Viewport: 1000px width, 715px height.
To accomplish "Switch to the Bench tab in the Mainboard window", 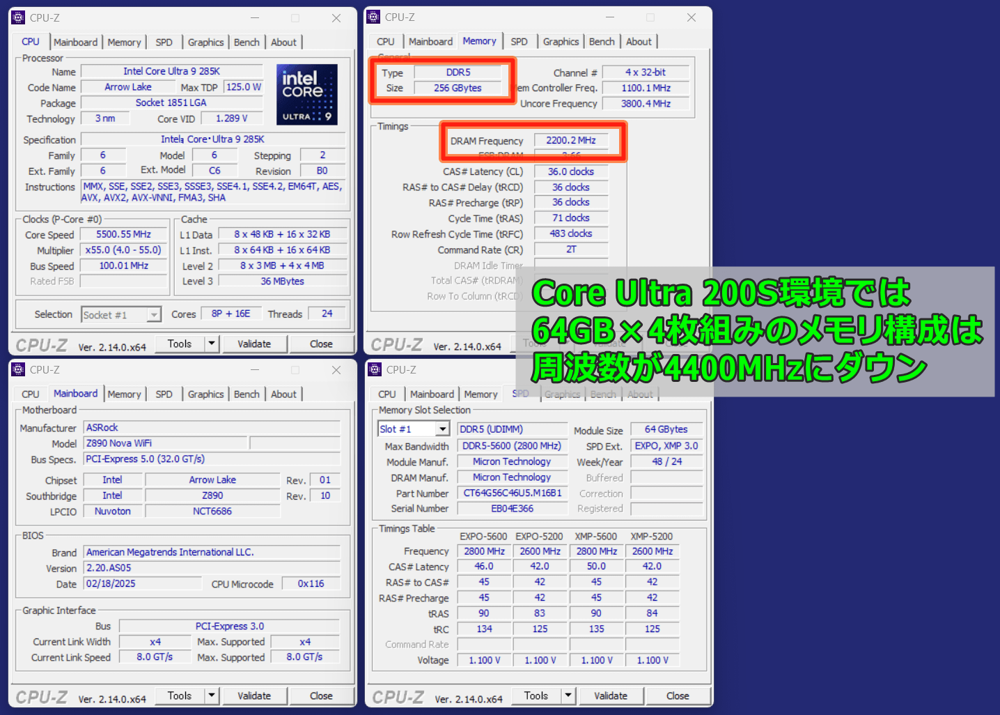I will pos(247,394).
